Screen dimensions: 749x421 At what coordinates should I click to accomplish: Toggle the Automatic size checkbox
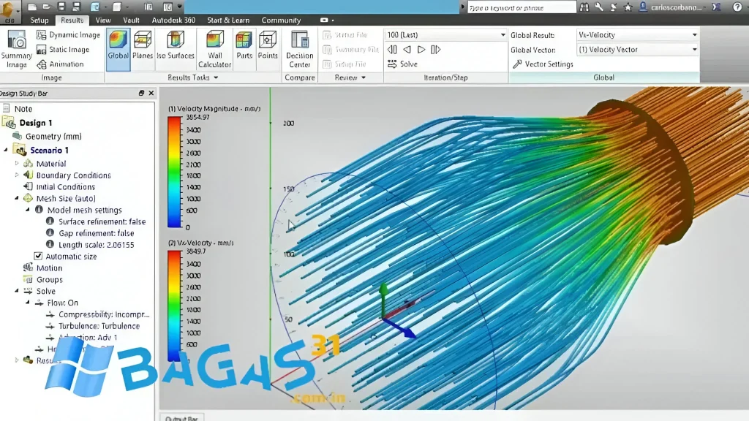pyautogui.click(x=38, y=257)
